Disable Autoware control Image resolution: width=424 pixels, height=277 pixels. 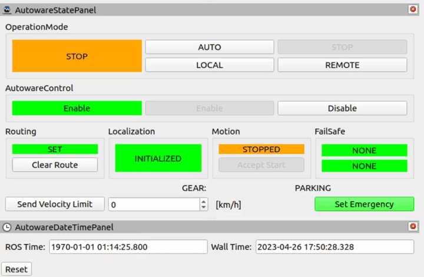click(342, 108)
